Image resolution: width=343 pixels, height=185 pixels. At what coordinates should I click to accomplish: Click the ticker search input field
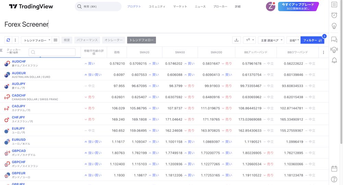click(52, 52)
